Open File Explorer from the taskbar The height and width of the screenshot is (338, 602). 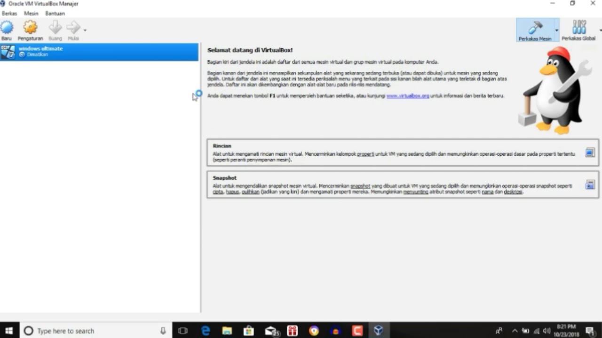(x=227, y=330)
